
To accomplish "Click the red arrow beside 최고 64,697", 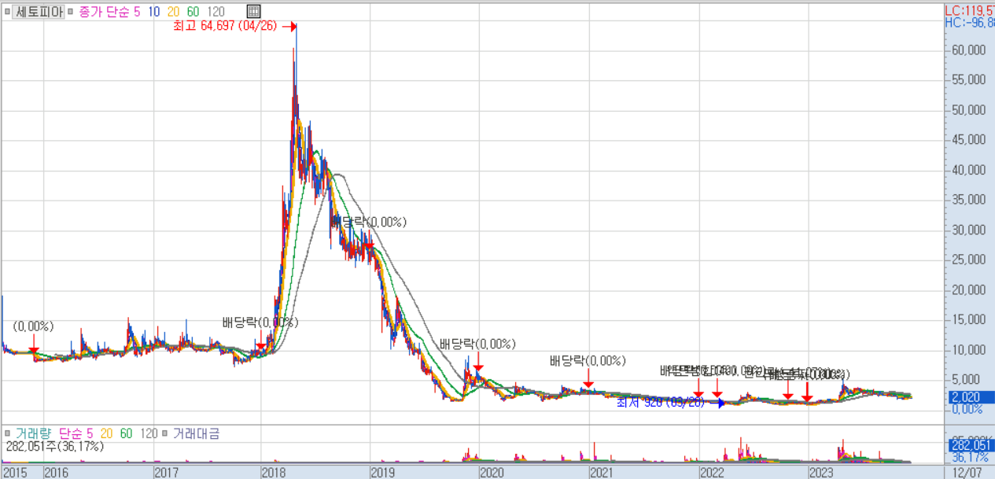I will [x=288, y=25].
